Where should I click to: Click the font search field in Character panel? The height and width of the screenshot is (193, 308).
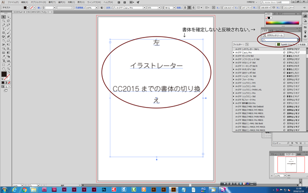point(280,40)
